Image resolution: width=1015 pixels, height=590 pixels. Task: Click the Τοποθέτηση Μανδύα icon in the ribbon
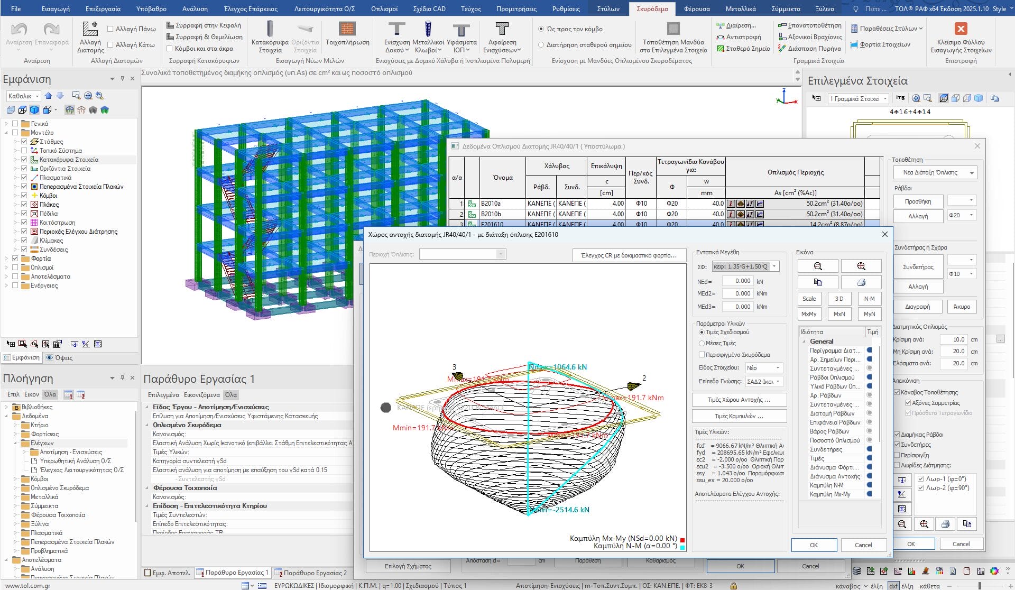[672, 29]
